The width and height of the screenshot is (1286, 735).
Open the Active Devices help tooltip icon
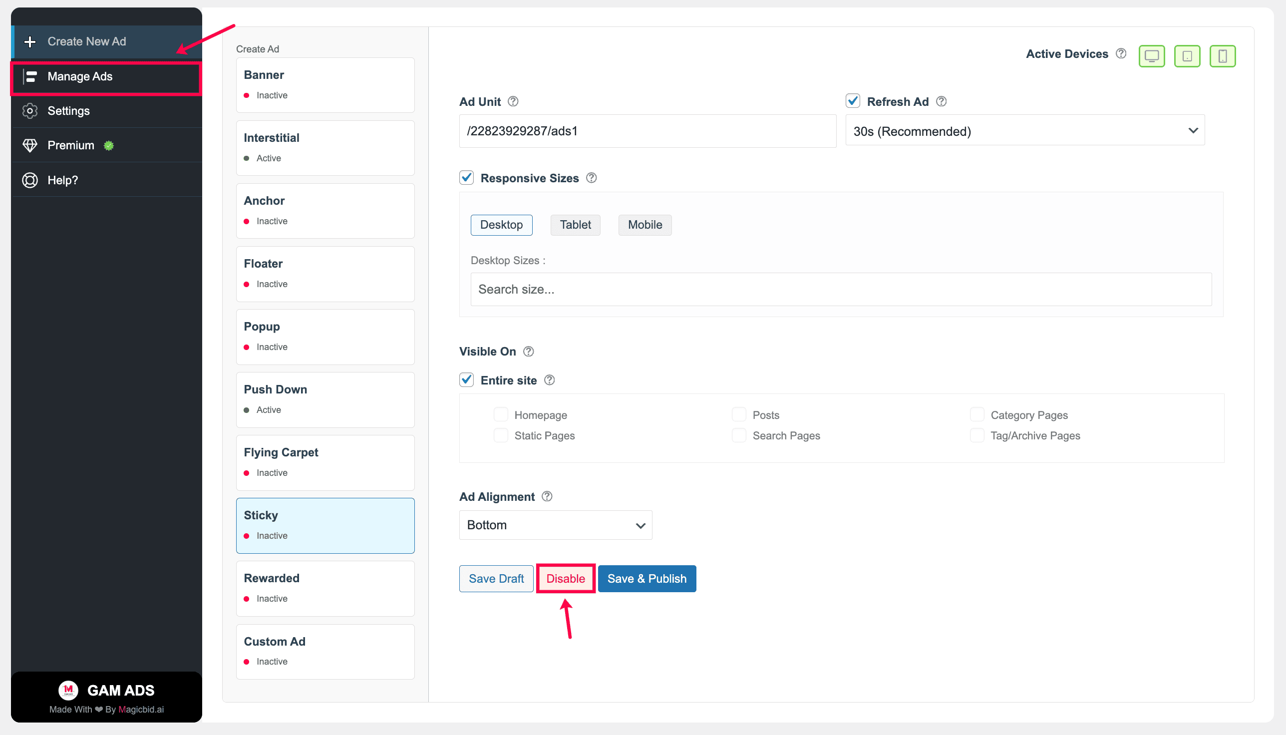click(x=1121, y=53)
